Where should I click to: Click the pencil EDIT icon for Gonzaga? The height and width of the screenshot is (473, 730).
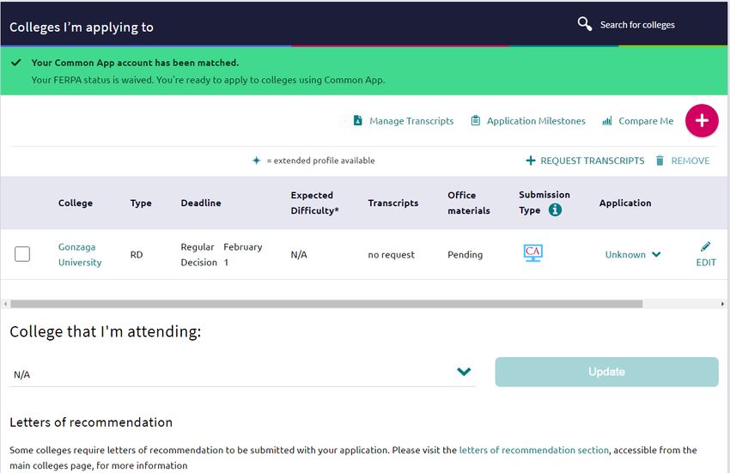(x=706, y=255)
